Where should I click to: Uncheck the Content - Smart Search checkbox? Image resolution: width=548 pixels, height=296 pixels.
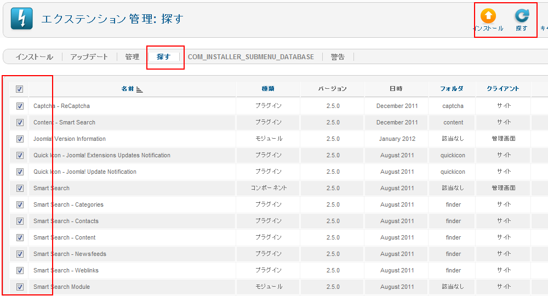click(20, 122)
